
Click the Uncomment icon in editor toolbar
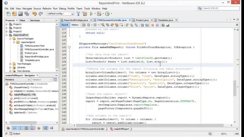(x=168, y=25)
